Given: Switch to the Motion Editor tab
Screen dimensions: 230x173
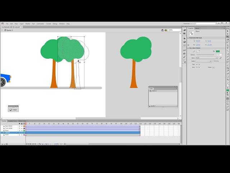Looking at the screenshot, I should click(22, 121).
